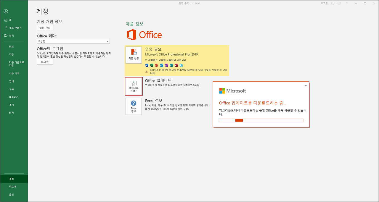Send a frown with the sad face icon

click(339, 3)
